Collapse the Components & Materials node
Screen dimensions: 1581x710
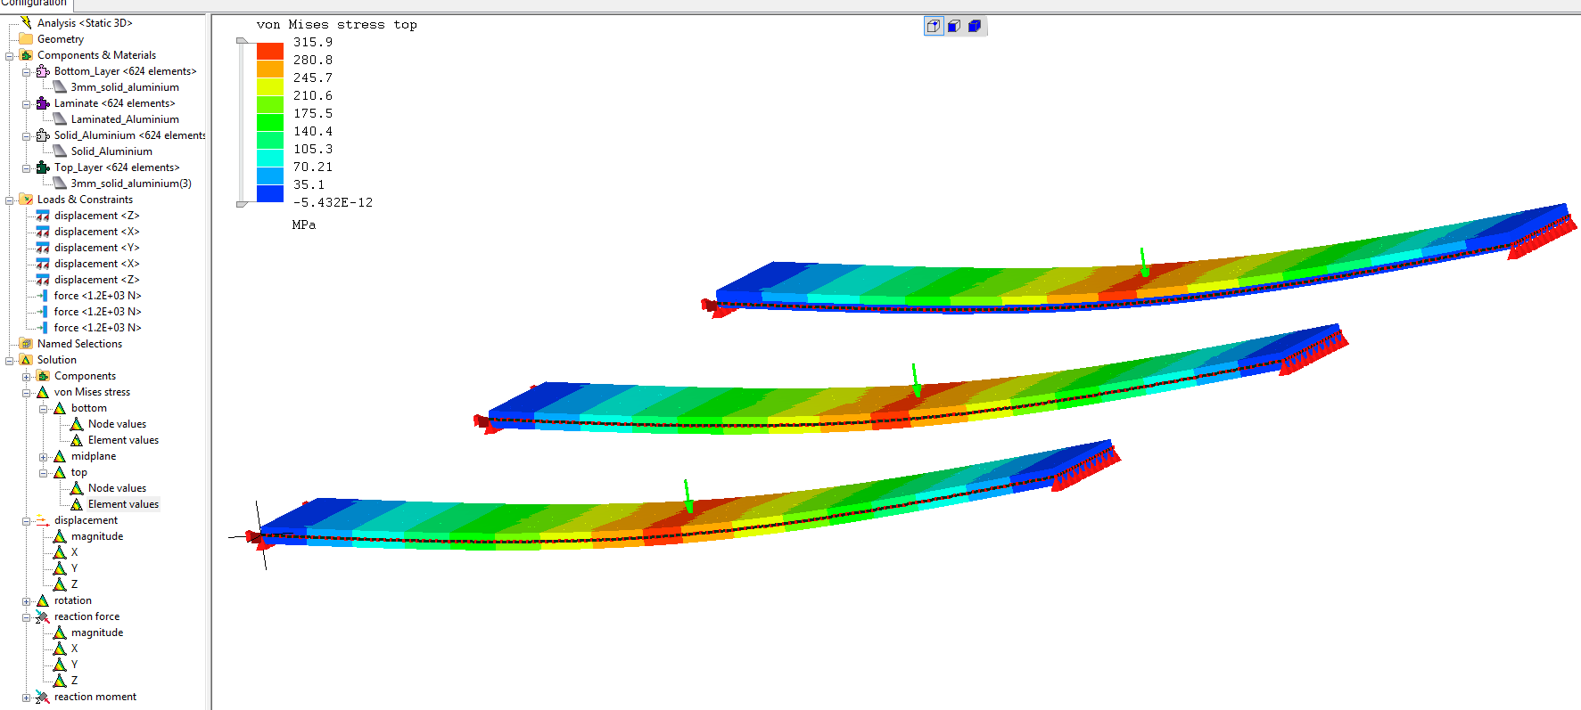pos(10,55)
